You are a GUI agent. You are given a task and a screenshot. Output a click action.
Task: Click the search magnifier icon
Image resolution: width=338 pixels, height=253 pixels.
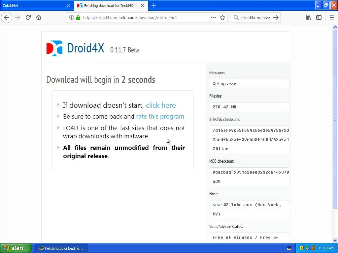click(236, 17)
